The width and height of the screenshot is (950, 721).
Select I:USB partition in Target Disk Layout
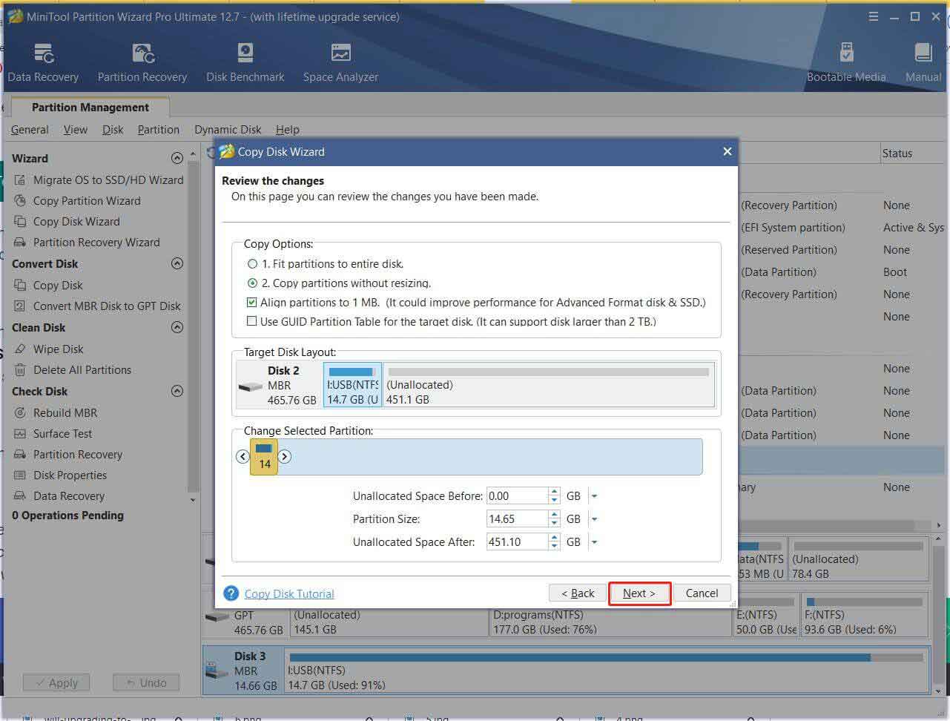tap(352, 384)
